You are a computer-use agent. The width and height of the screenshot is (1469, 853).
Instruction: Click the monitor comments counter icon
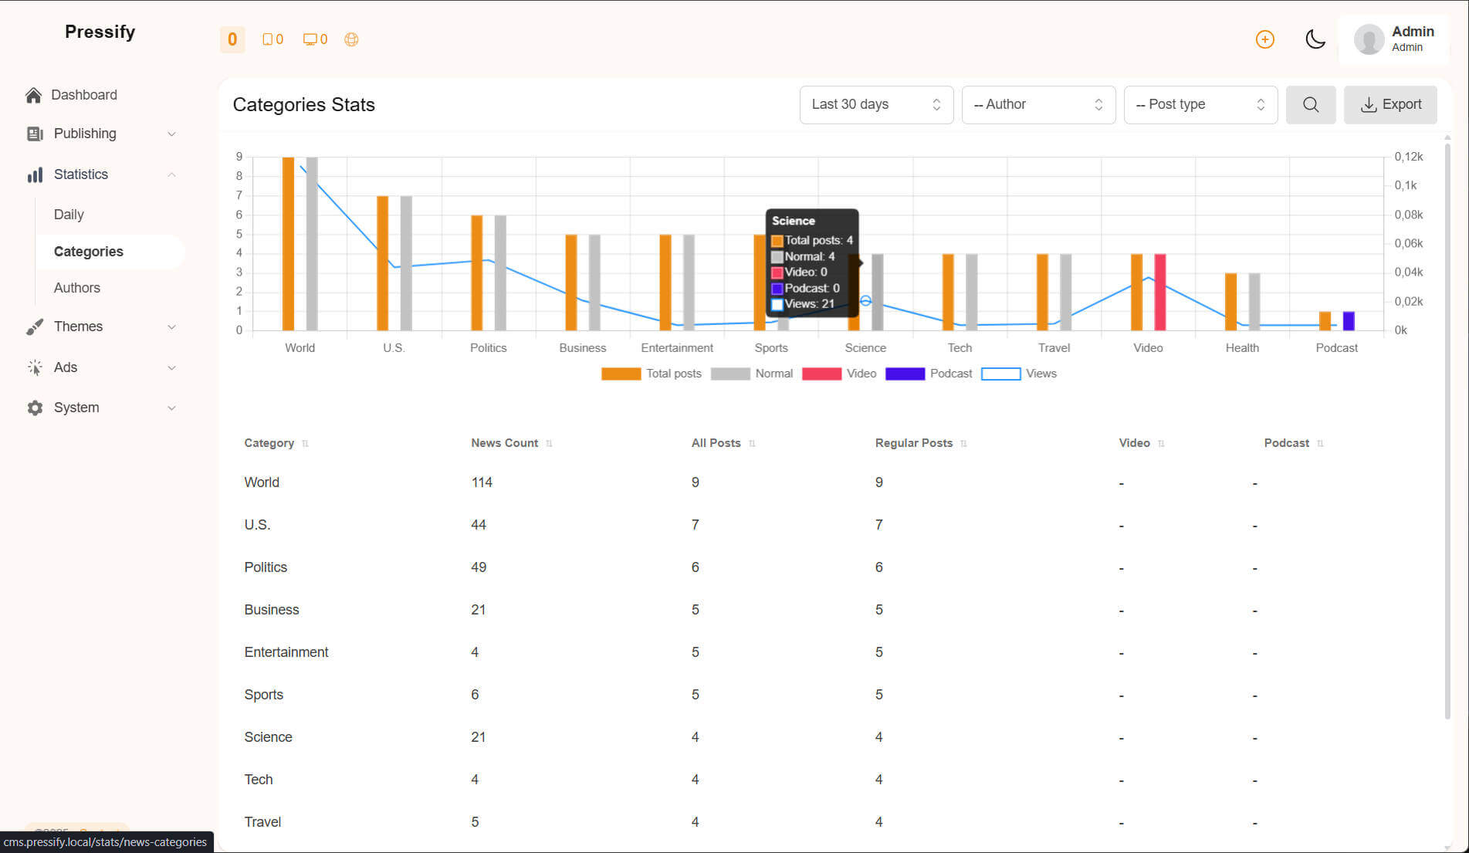310,39
